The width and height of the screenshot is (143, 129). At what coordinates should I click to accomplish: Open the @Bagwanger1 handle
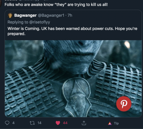[51, 15]
